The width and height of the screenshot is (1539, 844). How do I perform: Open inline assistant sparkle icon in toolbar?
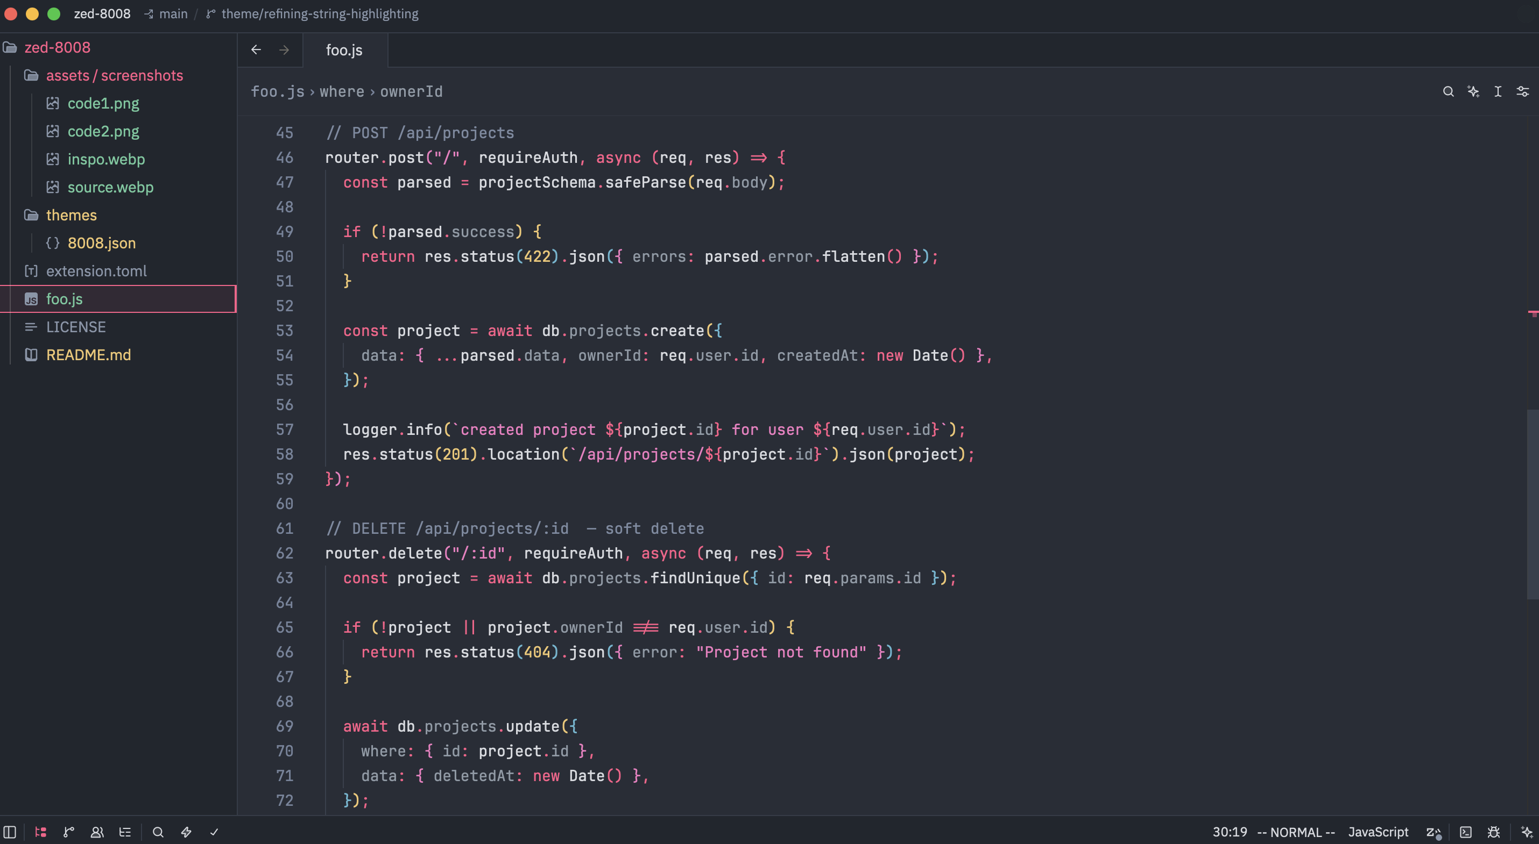coord(1473,91)
